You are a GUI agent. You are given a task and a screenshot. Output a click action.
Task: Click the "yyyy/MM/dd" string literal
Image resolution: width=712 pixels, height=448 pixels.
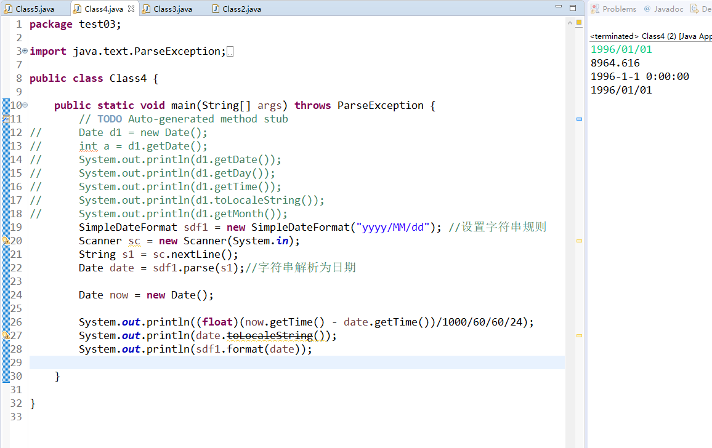[393, 227]
